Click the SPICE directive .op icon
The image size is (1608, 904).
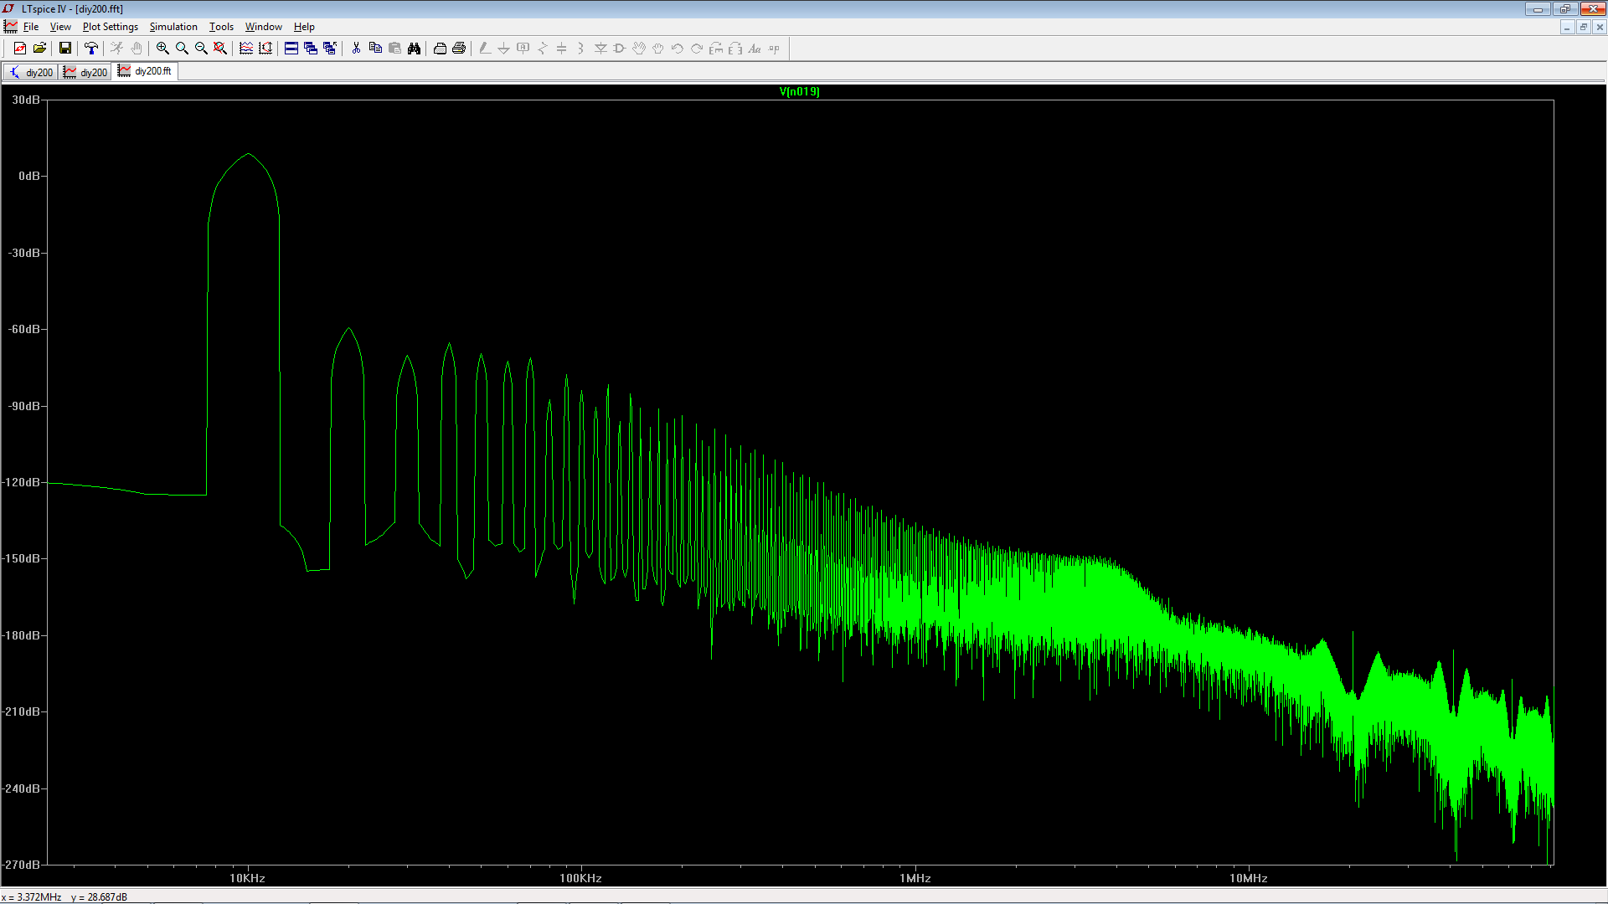coord(774,49)
